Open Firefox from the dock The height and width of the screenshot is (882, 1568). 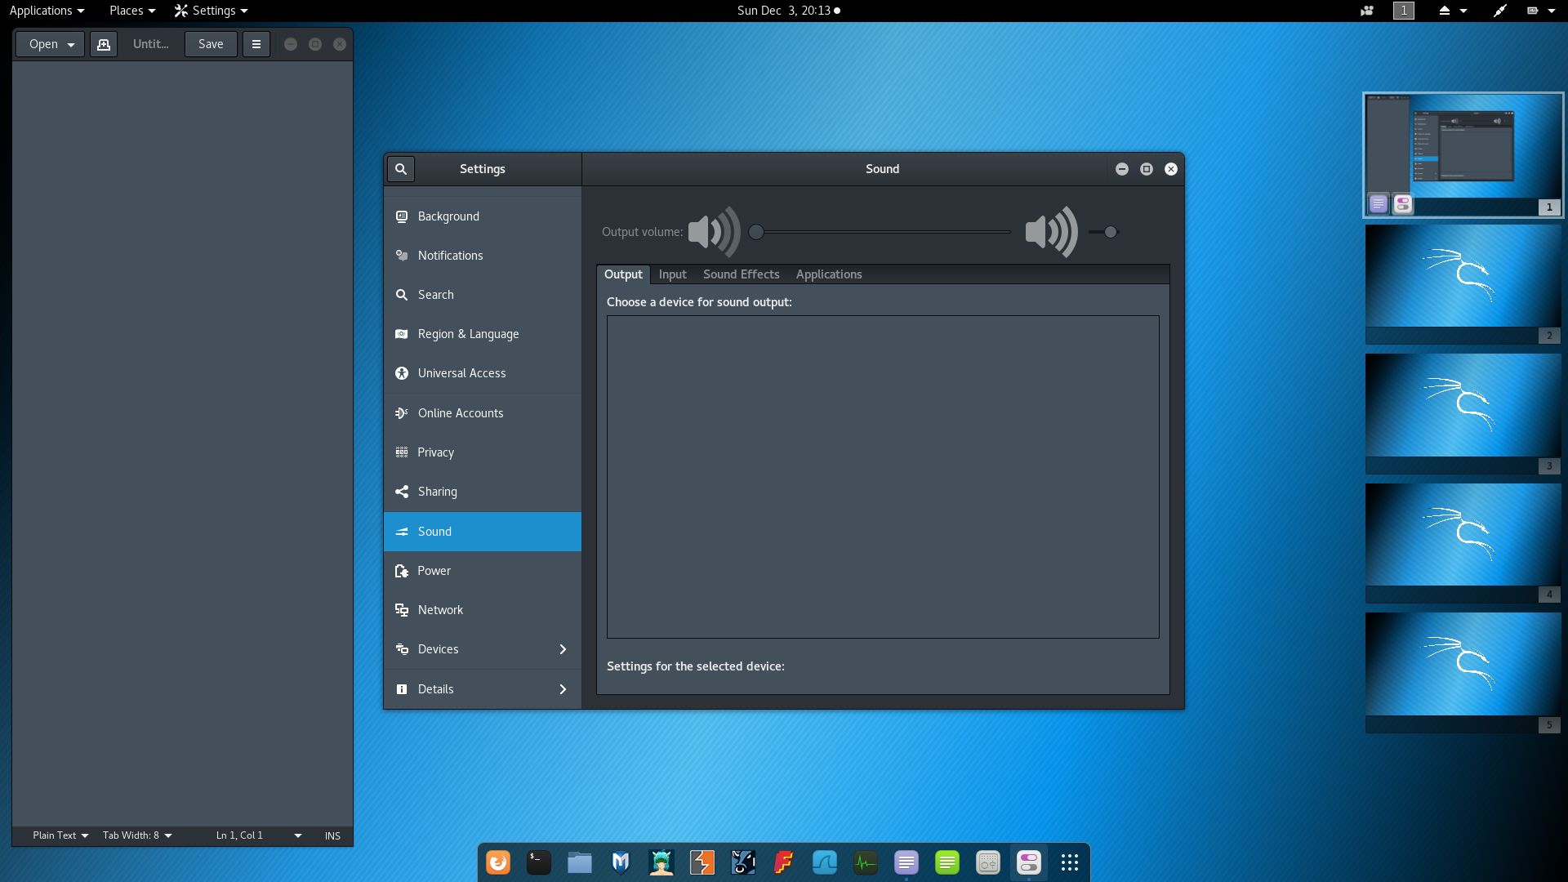click(x=498, y=862)
